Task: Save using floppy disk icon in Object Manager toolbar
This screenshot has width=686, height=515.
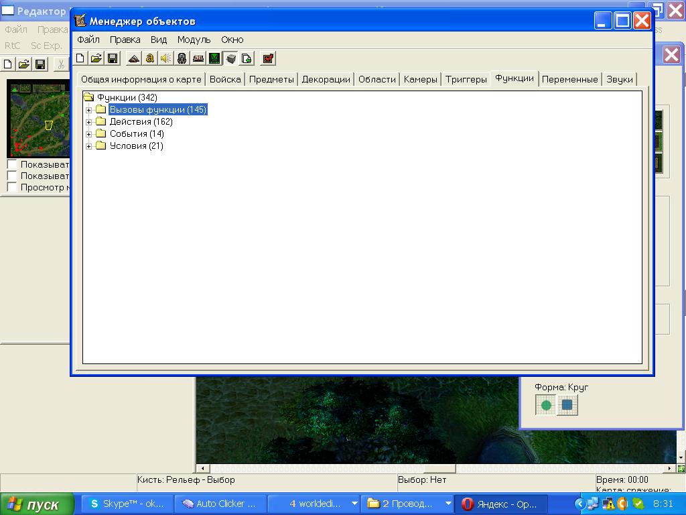Action: pyautogui.click(x=113, y=58)
